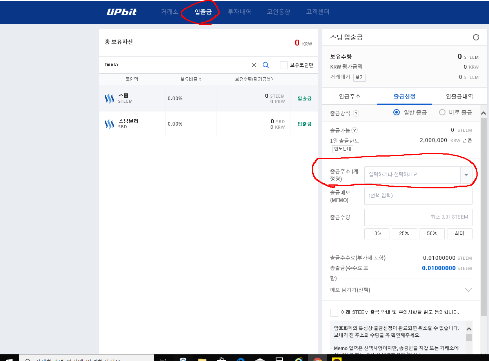Focus the 출금메모 (MEMO) input field
489x361 pixels.
click(x=418, y=196)
